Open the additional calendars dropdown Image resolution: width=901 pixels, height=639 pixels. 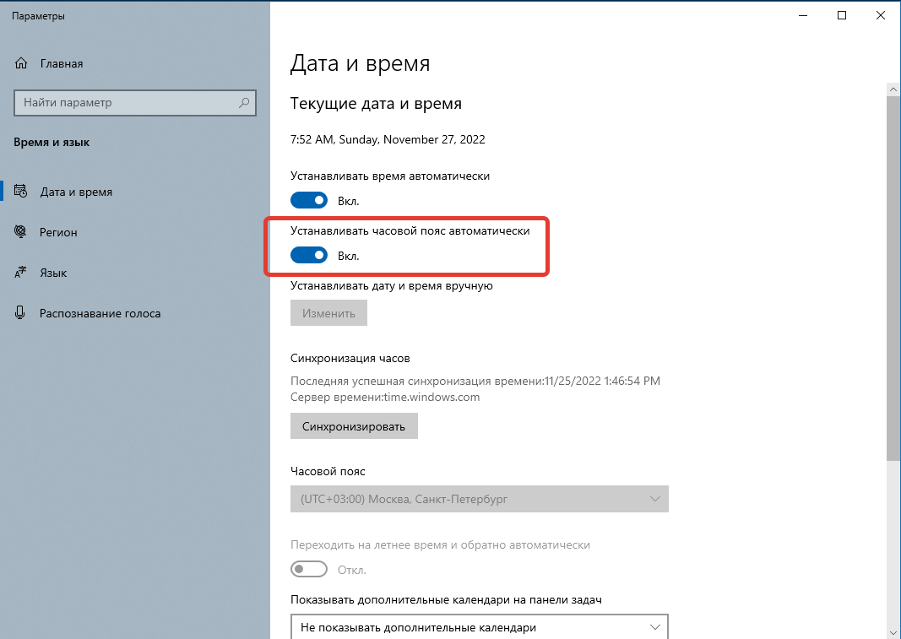click(480, 627)
